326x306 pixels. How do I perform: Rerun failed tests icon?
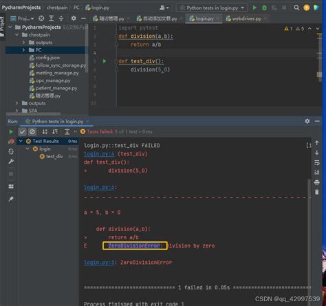coord(11,142)
